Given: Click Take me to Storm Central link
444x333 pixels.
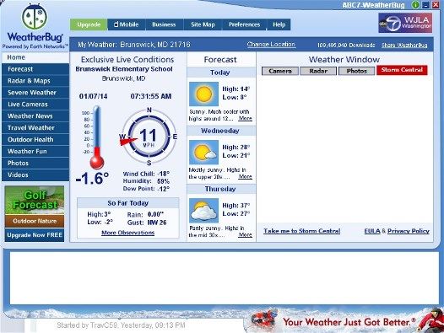Looking at the screenshot, I should (x=302, y=231).
